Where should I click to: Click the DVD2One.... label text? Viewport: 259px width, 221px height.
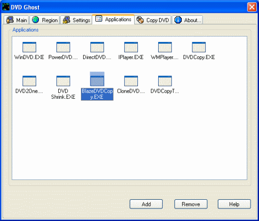[x=29, y=91]
